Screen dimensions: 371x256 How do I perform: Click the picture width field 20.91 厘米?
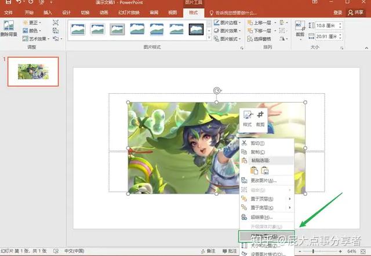click(326, 36)
